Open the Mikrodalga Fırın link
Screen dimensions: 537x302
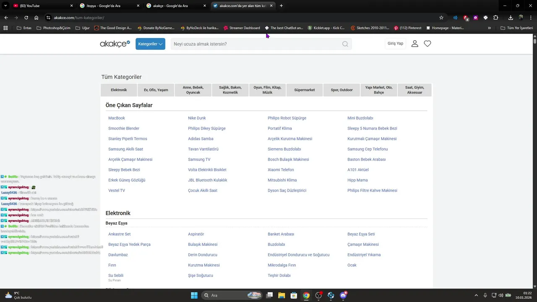coord(282,265)
